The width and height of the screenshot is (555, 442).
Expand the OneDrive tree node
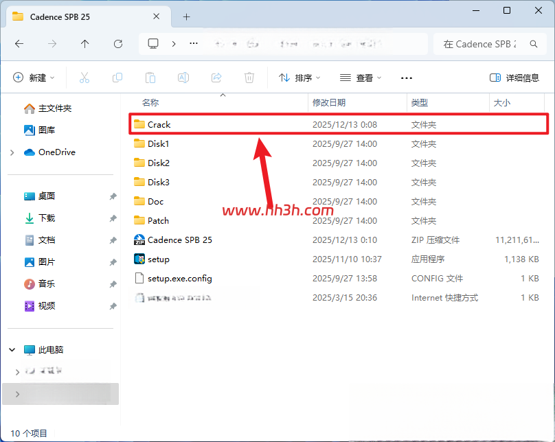[x=12, y=152]
